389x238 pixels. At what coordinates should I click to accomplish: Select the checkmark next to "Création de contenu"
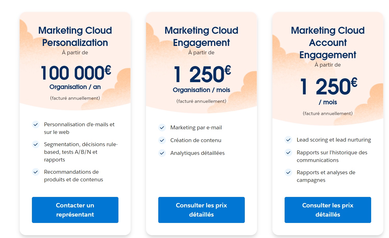pyautogui.click(x=162, y=140)
